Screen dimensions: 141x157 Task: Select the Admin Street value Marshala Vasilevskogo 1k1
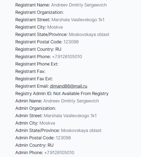[70, 116]
